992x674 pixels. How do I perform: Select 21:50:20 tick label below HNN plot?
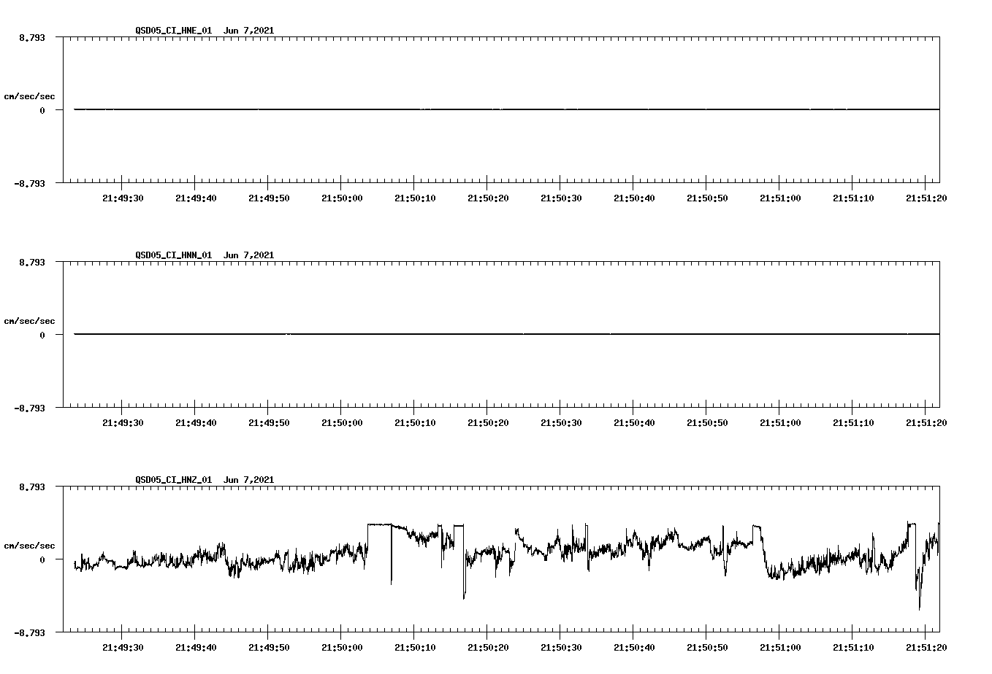coord(488,423)
